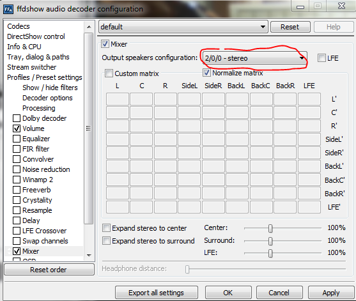The height and width of the screenshot is (301, 356).
Task: Enable Custom matrix option
Action: coord(109,73)
